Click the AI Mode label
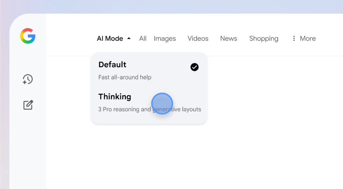Viewport: 343px width, 189px height. pos(110,38)
